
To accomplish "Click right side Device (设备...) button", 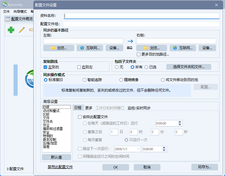I will 207,48.
